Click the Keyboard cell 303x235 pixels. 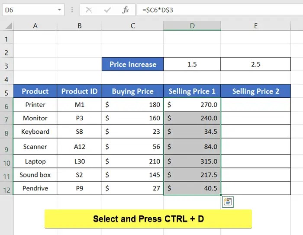35,132
